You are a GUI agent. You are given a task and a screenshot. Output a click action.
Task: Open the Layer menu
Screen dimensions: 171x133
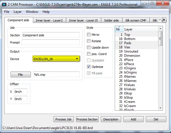[x=18, y=12]
